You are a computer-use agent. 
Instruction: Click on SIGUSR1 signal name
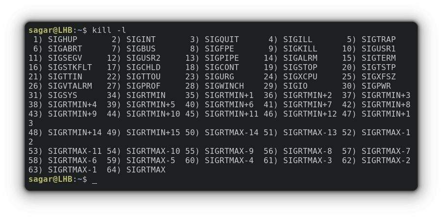(379, 49)
